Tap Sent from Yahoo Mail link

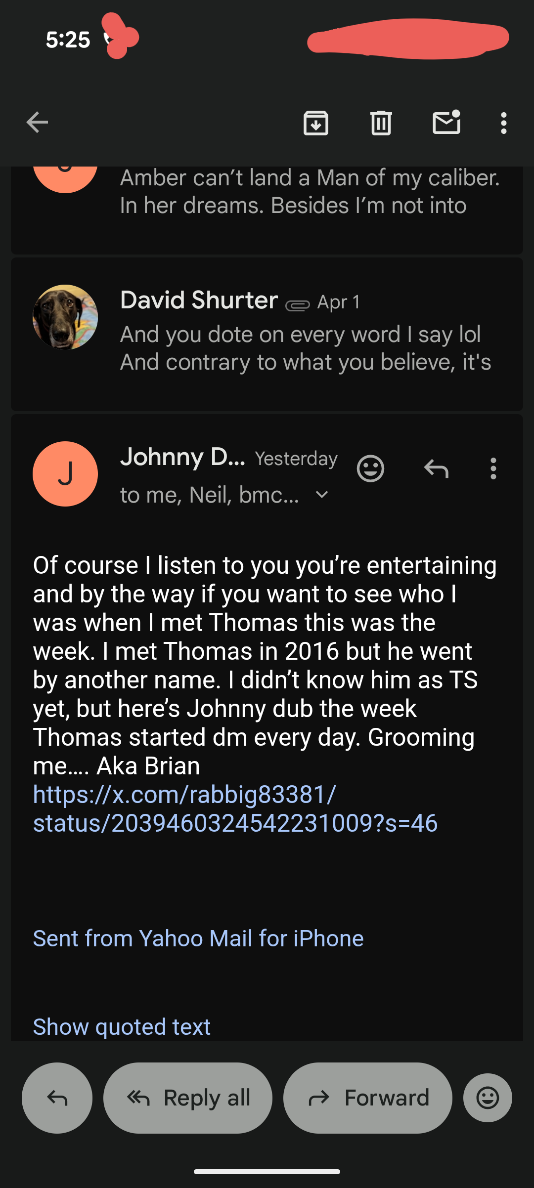(x=198, y=938)
